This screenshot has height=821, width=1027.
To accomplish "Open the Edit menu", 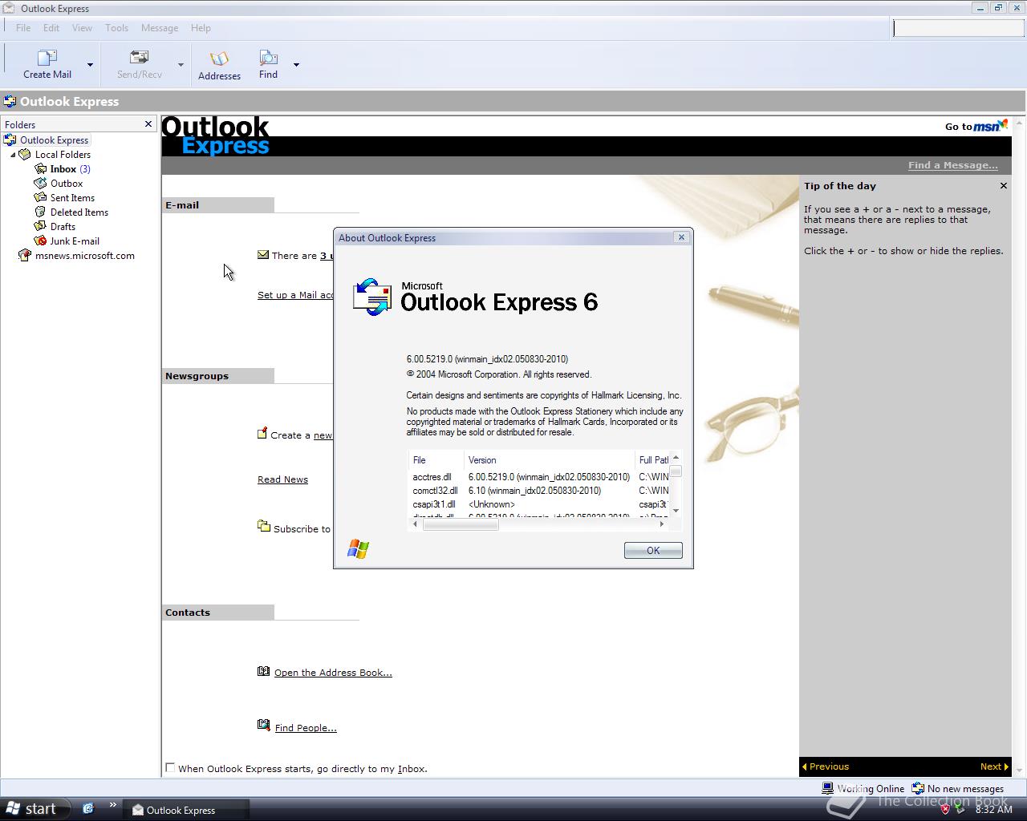I will pyautogui.click(x=51, y=27).
